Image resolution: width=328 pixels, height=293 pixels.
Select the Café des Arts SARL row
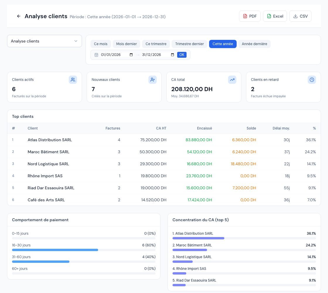[164, 200]
